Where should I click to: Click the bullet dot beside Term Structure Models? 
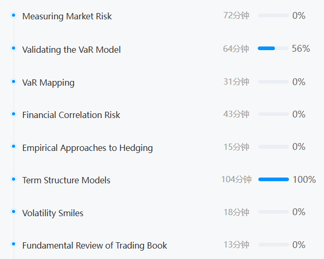click(x=14, y=179)
